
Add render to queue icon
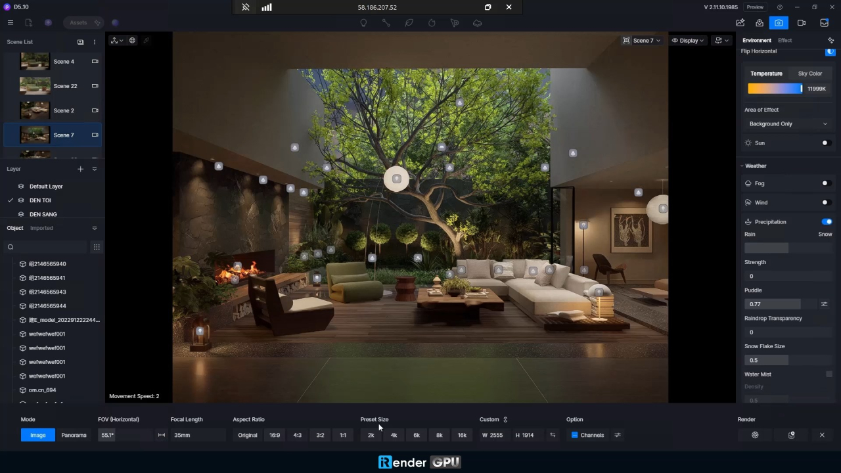pyautogui.click(x=792, y=435)
